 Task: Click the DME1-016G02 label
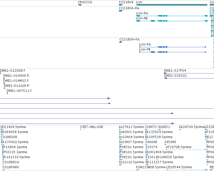pos(175,76)
